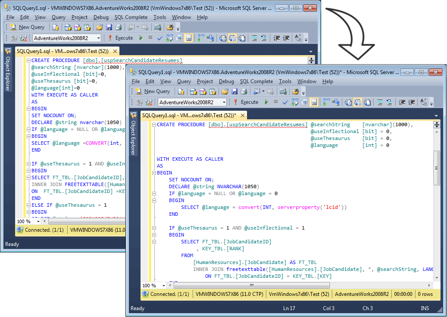Open the AdventureWorks2008R2 database dropdown, front window
447x317 pixels.
(224, 102)
